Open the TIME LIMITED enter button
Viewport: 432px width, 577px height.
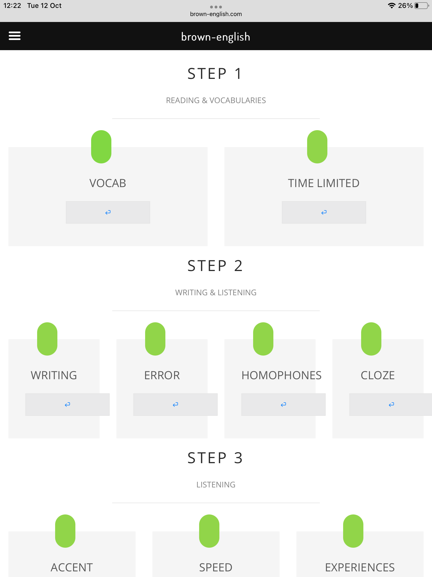pos(324,212)
